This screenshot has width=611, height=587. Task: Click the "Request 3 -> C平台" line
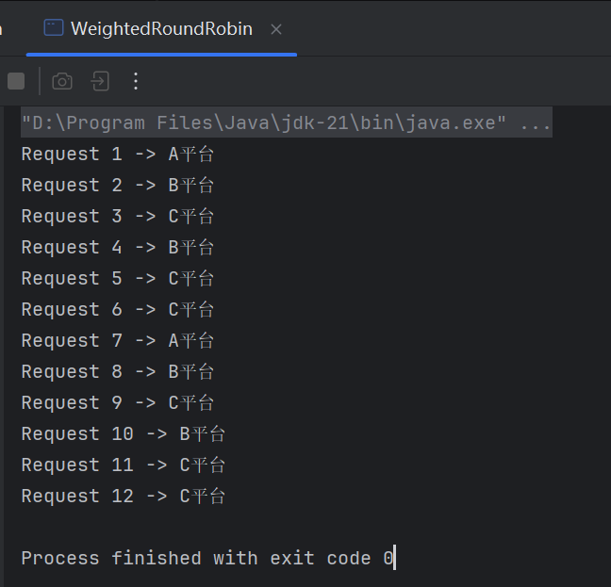tap(117, 217)
